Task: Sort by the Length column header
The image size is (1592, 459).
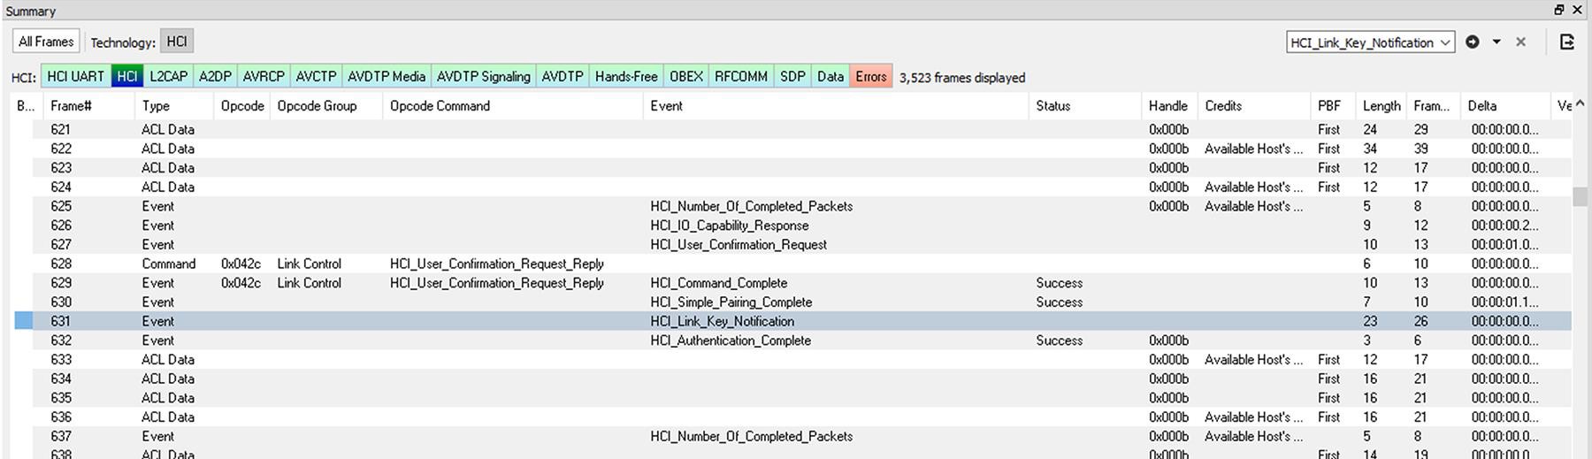Action: (x=1382, y=105)
